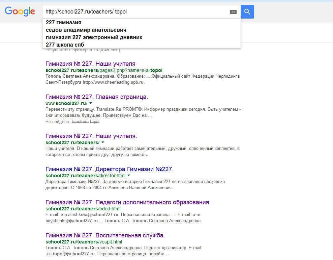
Task: Expand dropdown arrow next to school227.ru/teachers/
Action: click(103, 142)
